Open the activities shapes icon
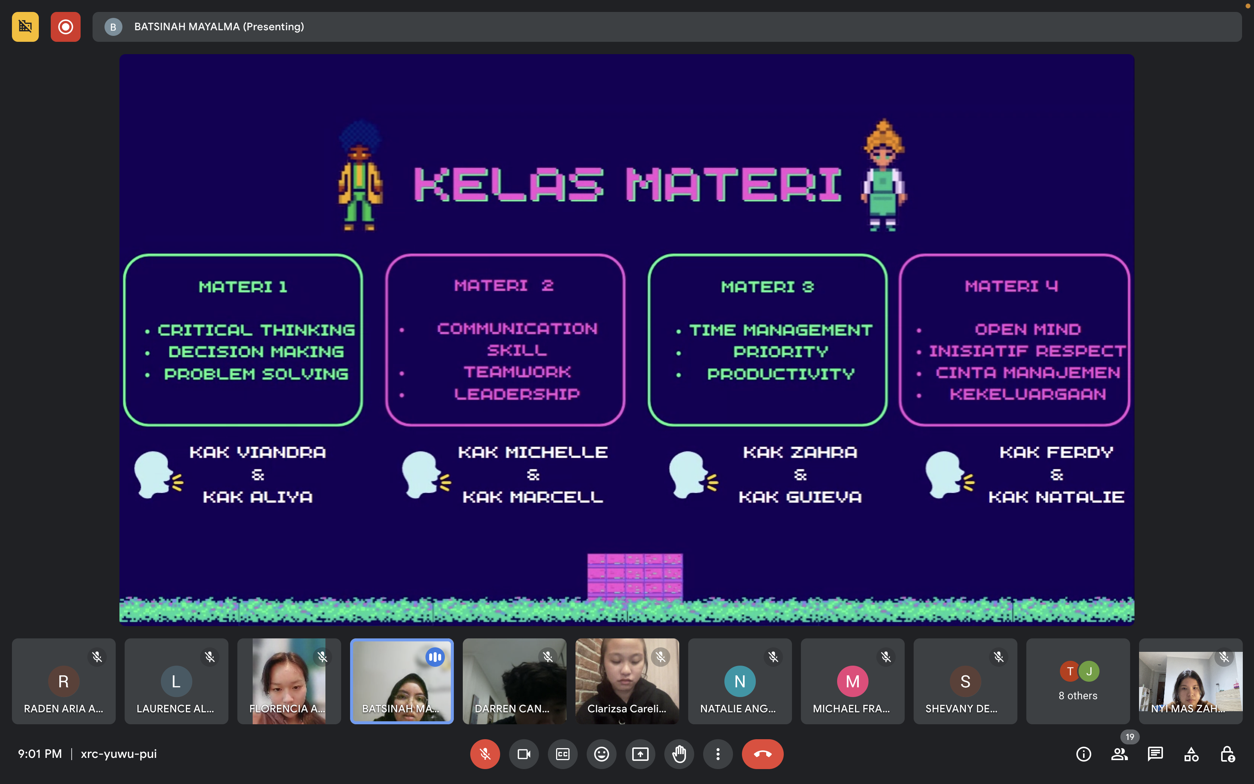 point(1191,754)
